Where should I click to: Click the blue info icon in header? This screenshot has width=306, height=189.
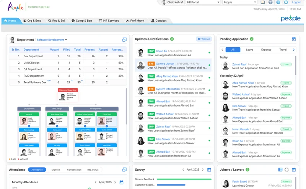pos(278,2)
